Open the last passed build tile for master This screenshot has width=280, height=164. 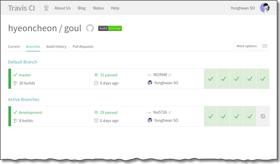coord(263,79)
